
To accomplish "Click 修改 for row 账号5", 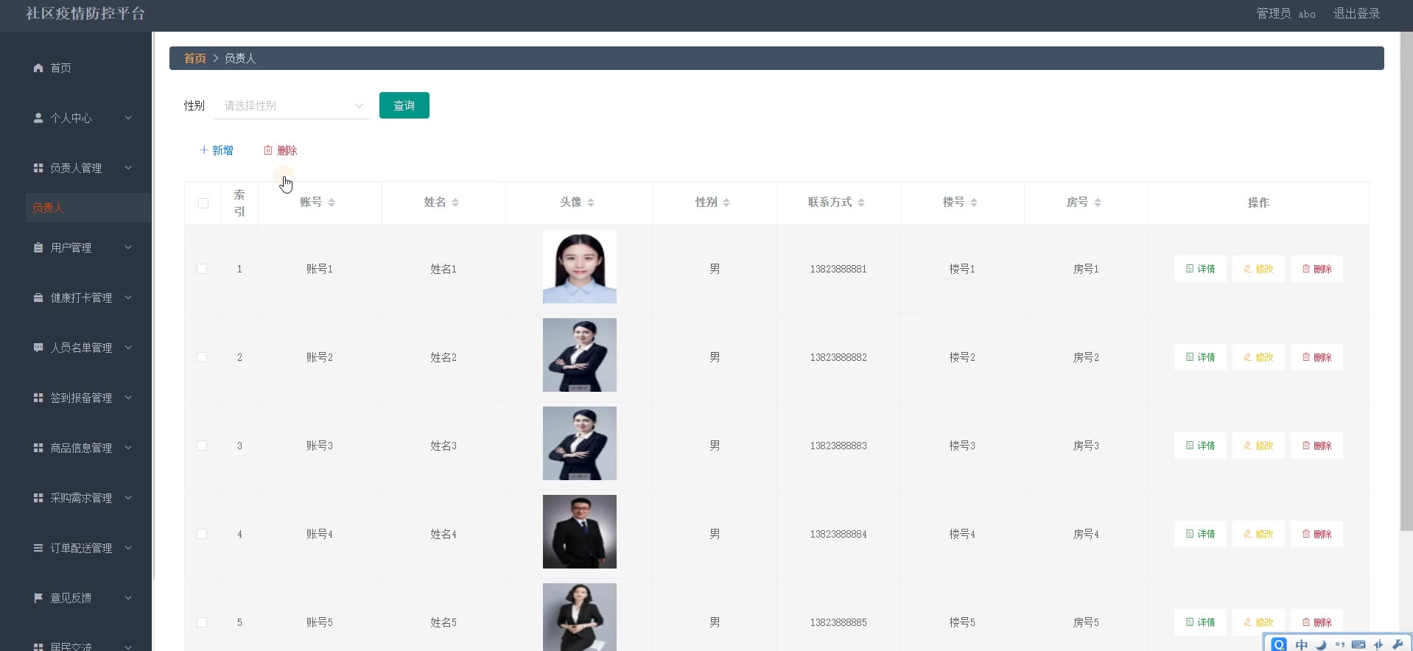I will pos(1258,622).
